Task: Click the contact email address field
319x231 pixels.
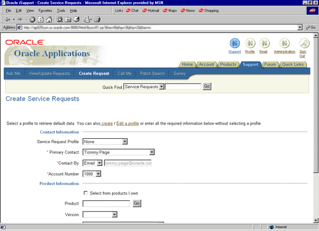Action: 128,163
